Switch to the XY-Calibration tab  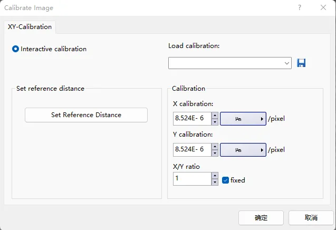pyautogui.click(x=30, y=26)
